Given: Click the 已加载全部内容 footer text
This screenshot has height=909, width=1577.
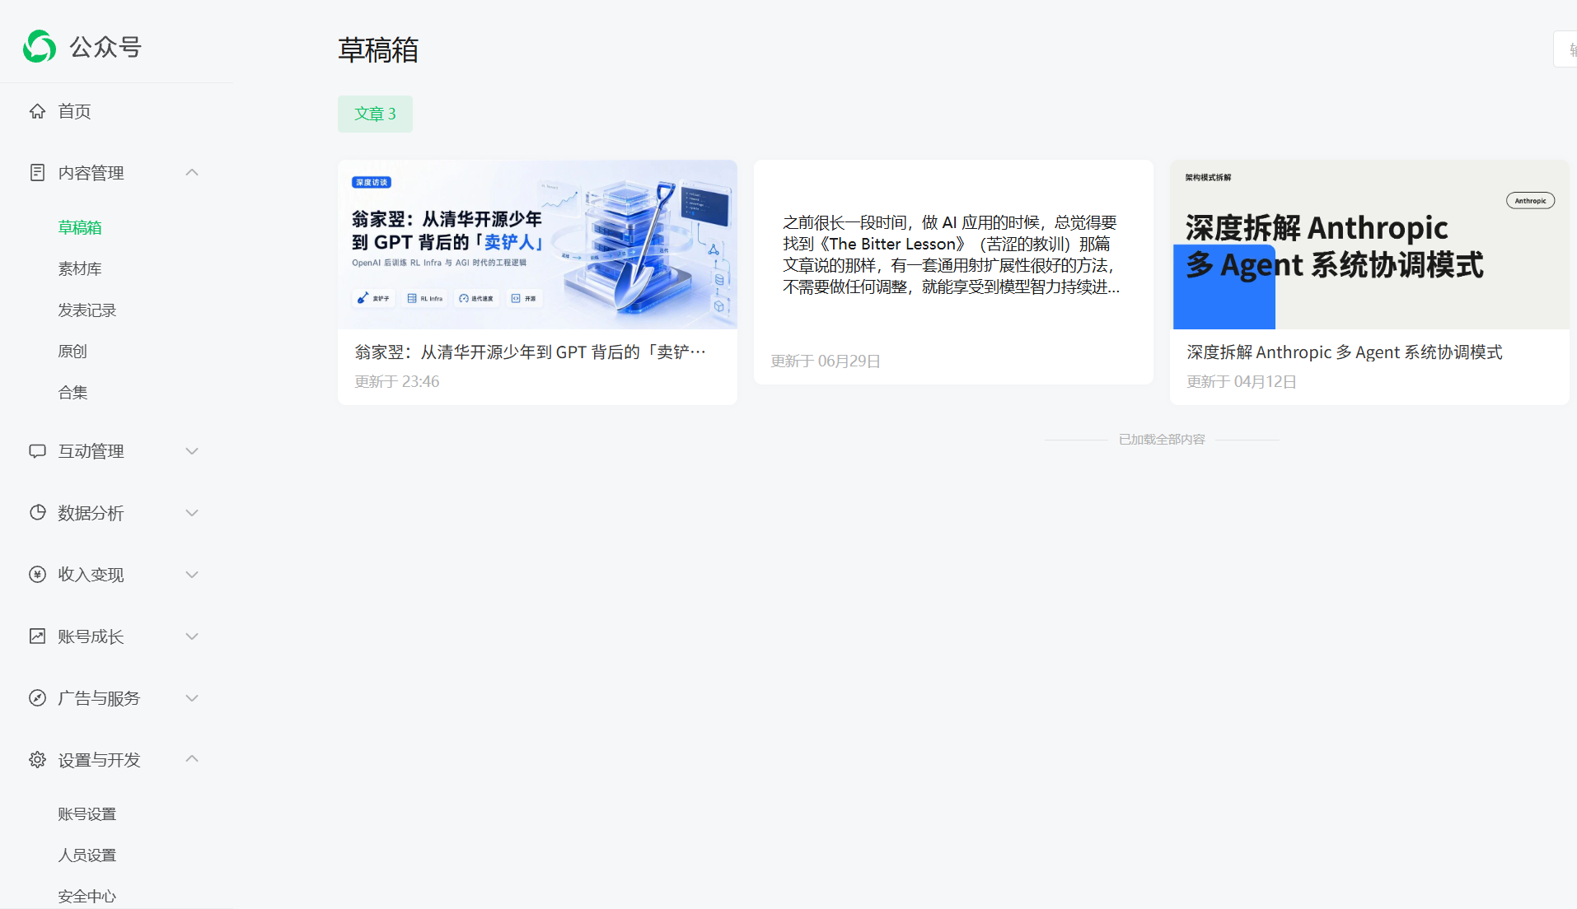Looking at the screenshot, I should pos(1162,439).
